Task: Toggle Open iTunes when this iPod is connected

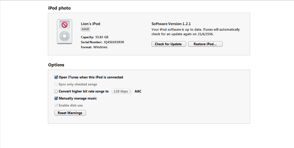Action: coord(56,77)
